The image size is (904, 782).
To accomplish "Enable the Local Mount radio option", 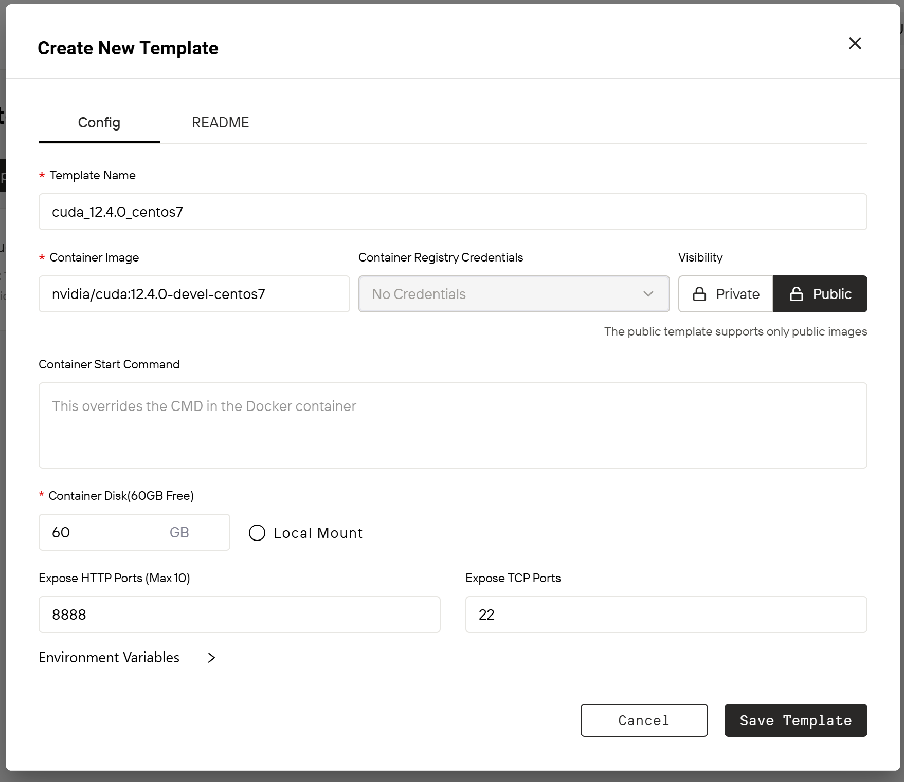I will (x=257, y=533).
